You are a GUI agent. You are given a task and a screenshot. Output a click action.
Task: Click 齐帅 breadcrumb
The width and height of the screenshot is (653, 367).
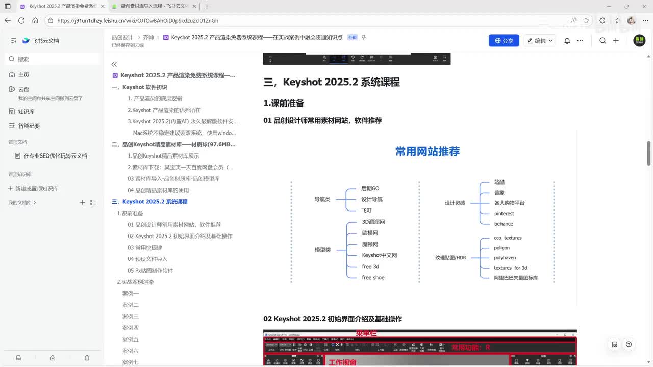click(x=148, y=38)
